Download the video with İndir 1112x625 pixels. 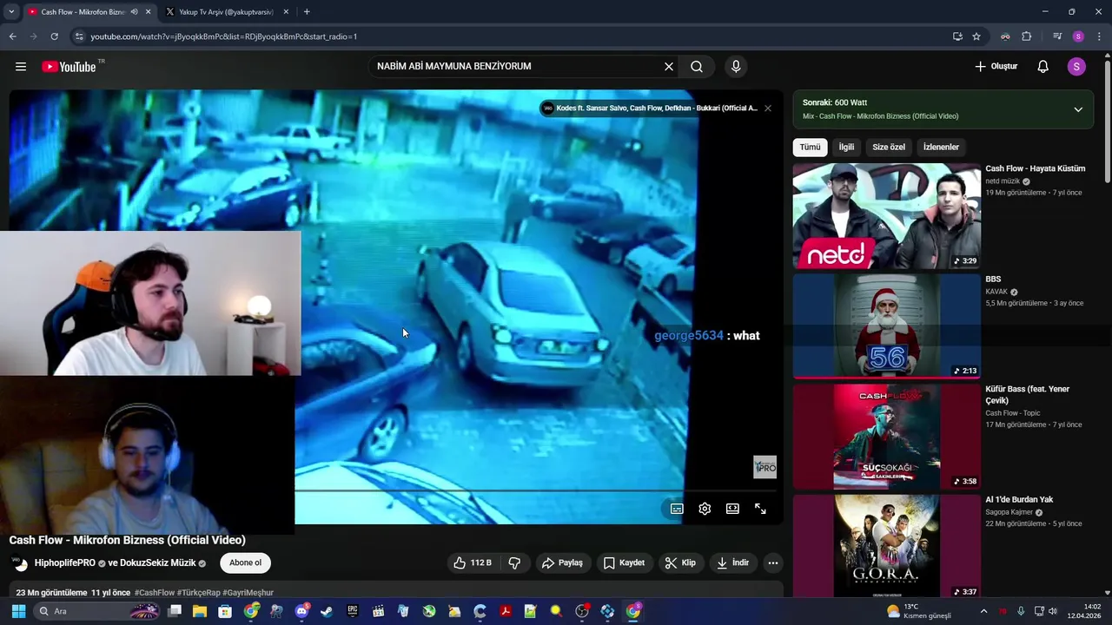click(x=731, y=562)
